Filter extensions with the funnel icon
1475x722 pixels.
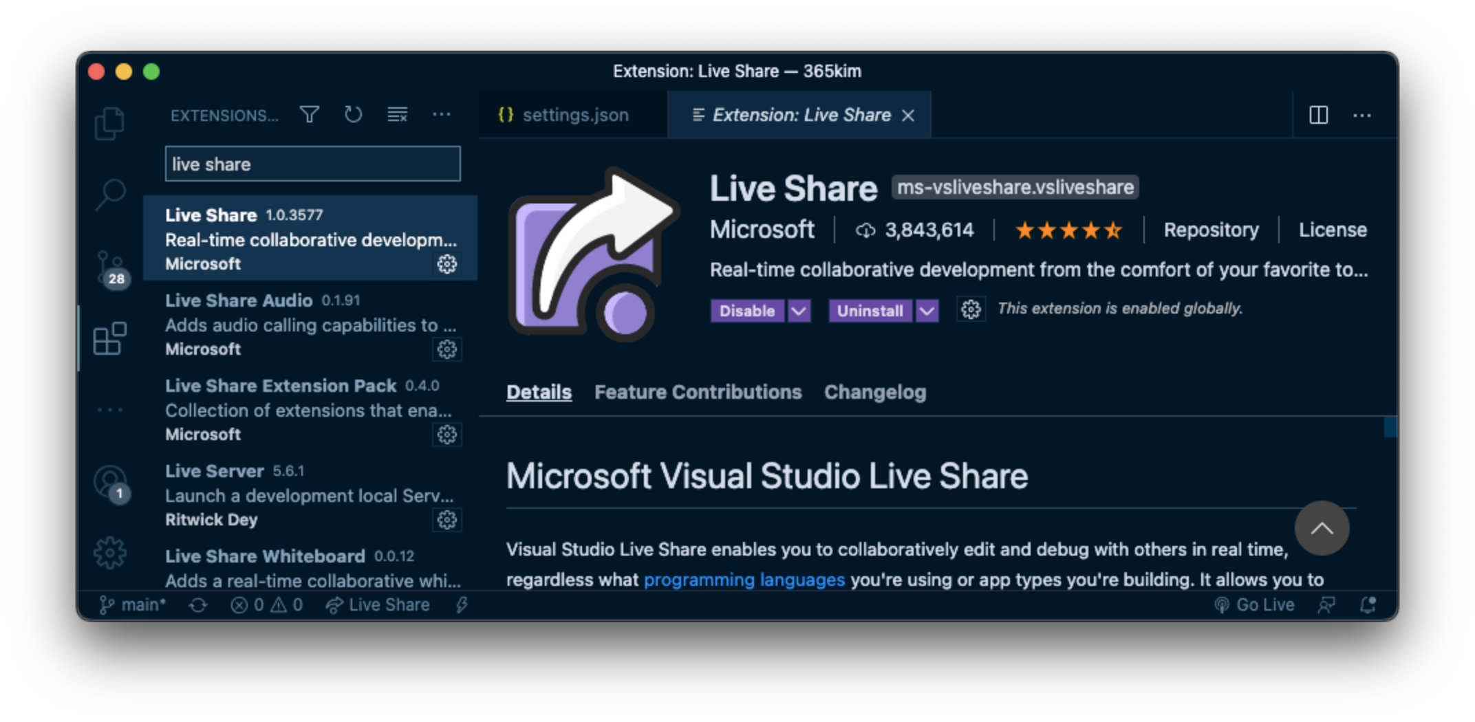[310, 115]
